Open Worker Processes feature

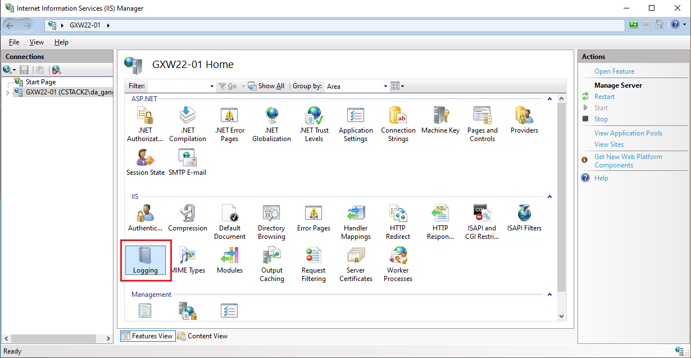point(398,264)
